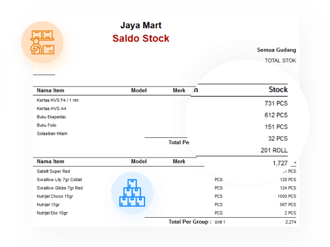Image resolution: width=330 pixels, height=247 pixels.
Task: Select the Buku Ekspedisi item
Action: (51, 117)
